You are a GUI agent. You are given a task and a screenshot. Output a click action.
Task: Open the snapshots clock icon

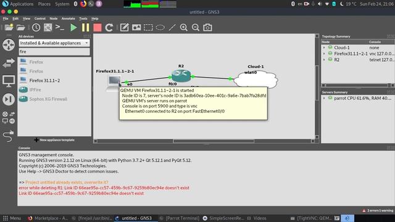tap(36, 27)
